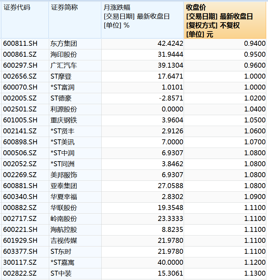Select stock code 000861.SZ
Image resolution: width=268 pixels, height=280 pixels.
pos(25,55)
